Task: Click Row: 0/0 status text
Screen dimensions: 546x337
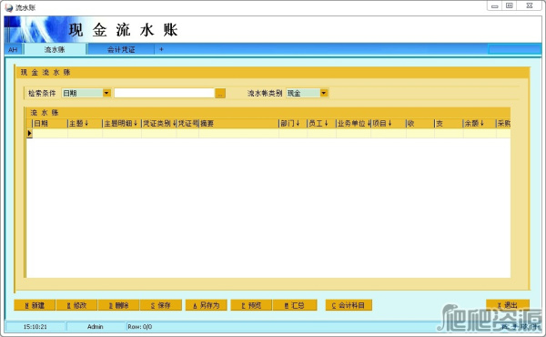Action: click(139, 327)
